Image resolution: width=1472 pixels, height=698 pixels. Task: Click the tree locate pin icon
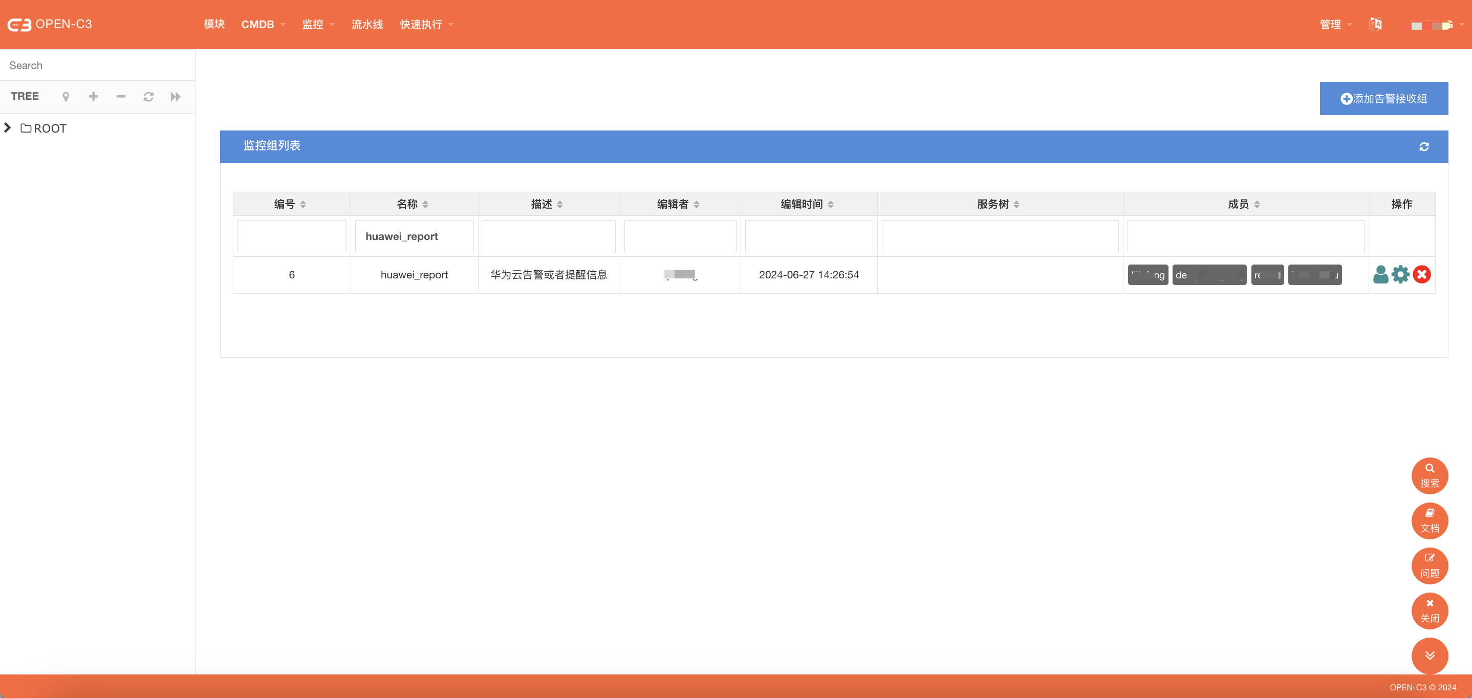66,97
